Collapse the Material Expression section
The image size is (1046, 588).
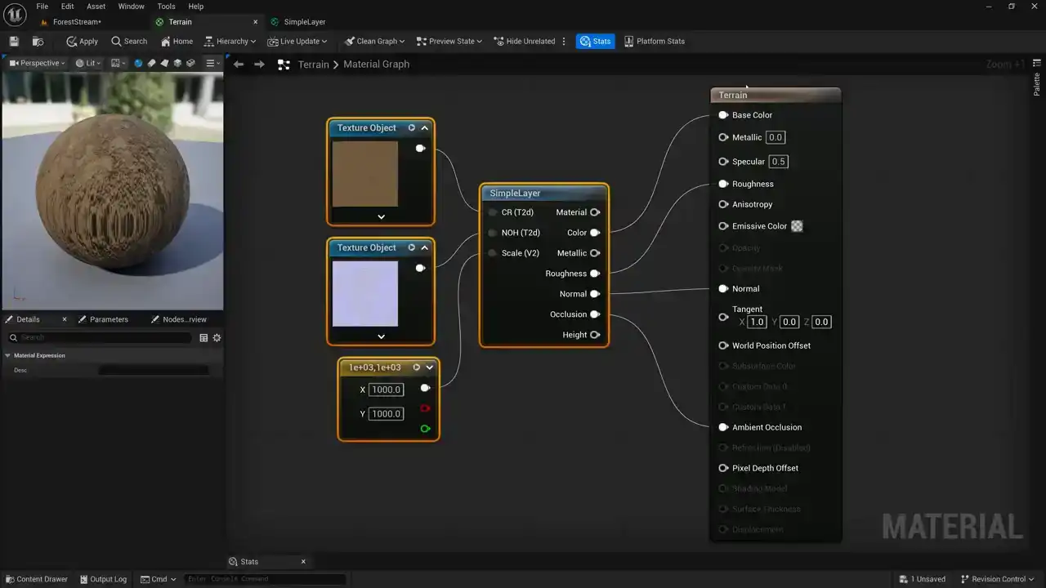point(7,355)
